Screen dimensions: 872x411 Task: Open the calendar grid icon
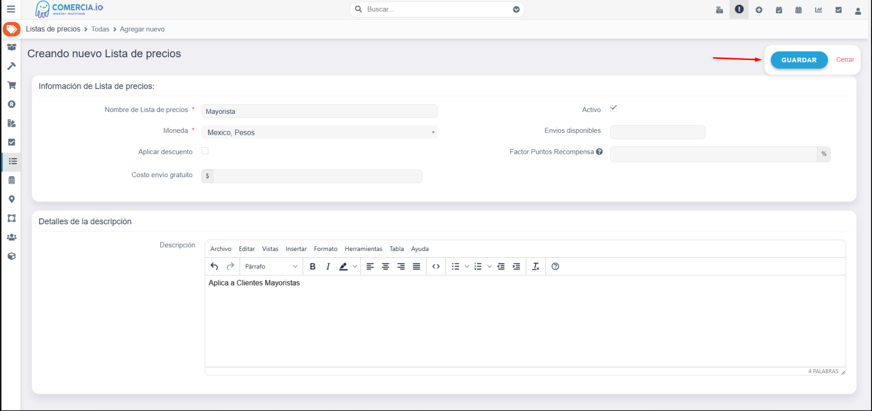[799, 10]
